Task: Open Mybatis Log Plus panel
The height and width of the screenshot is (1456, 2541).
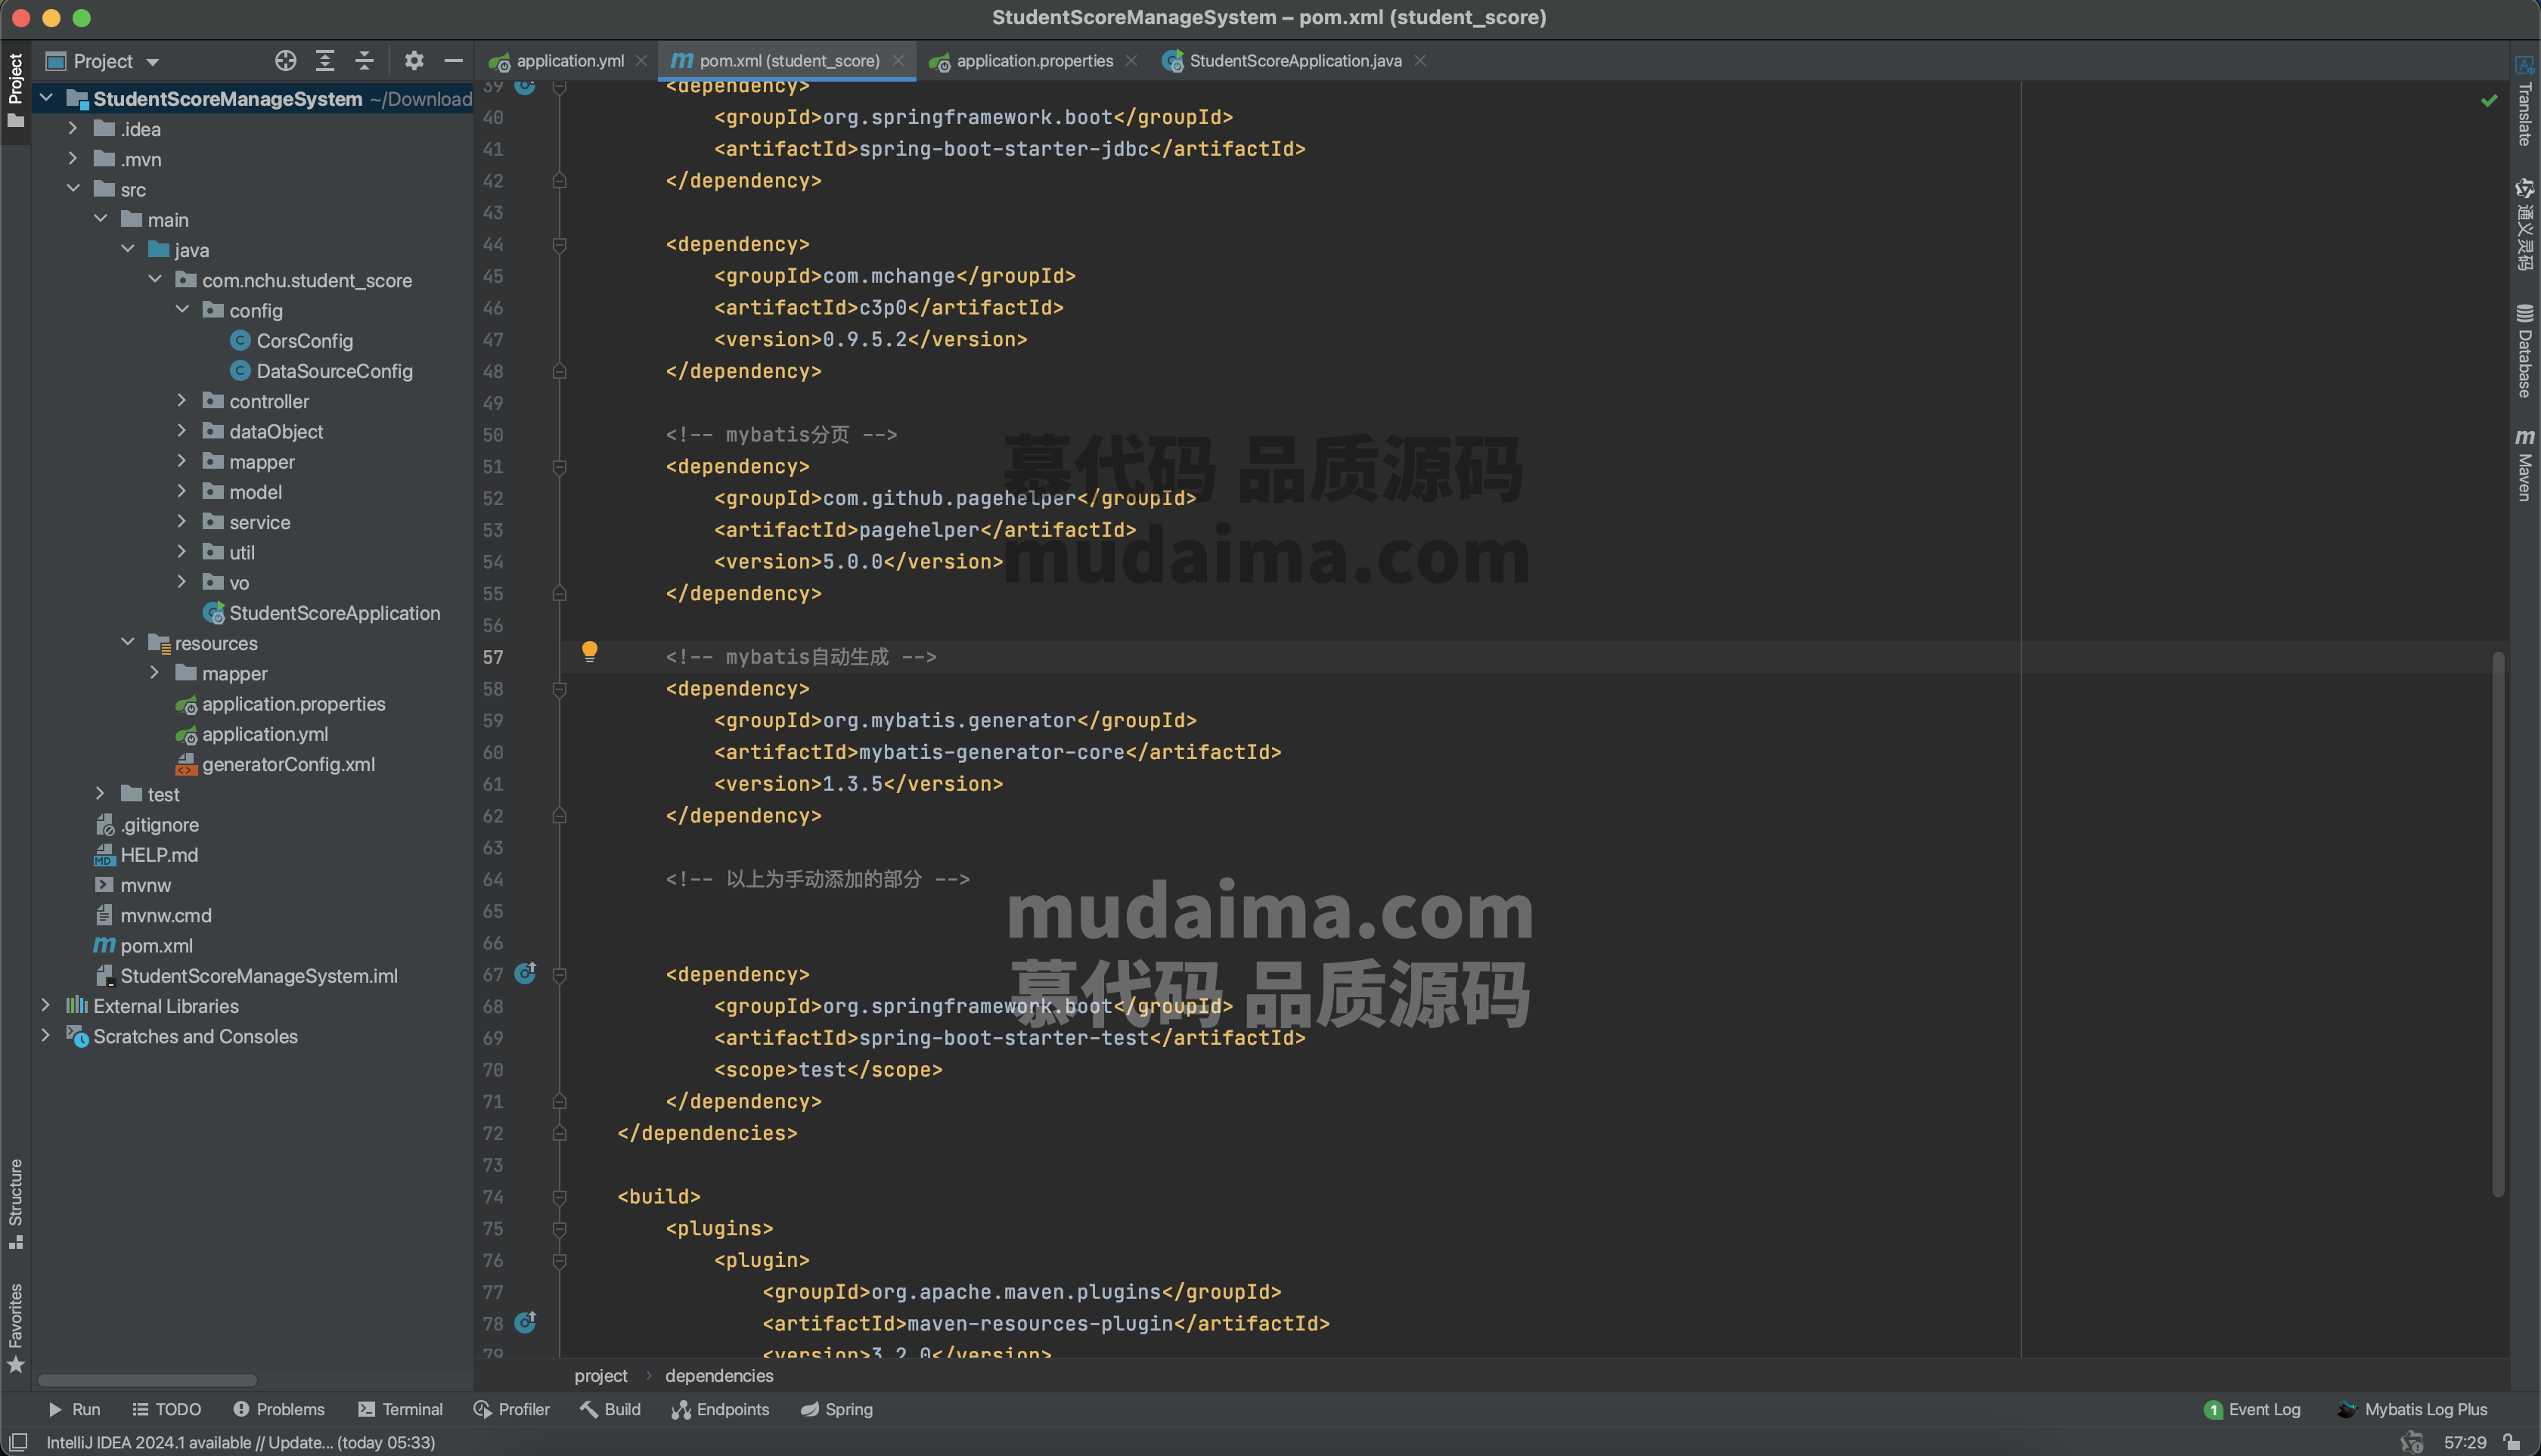Action: [2412, 1409]
